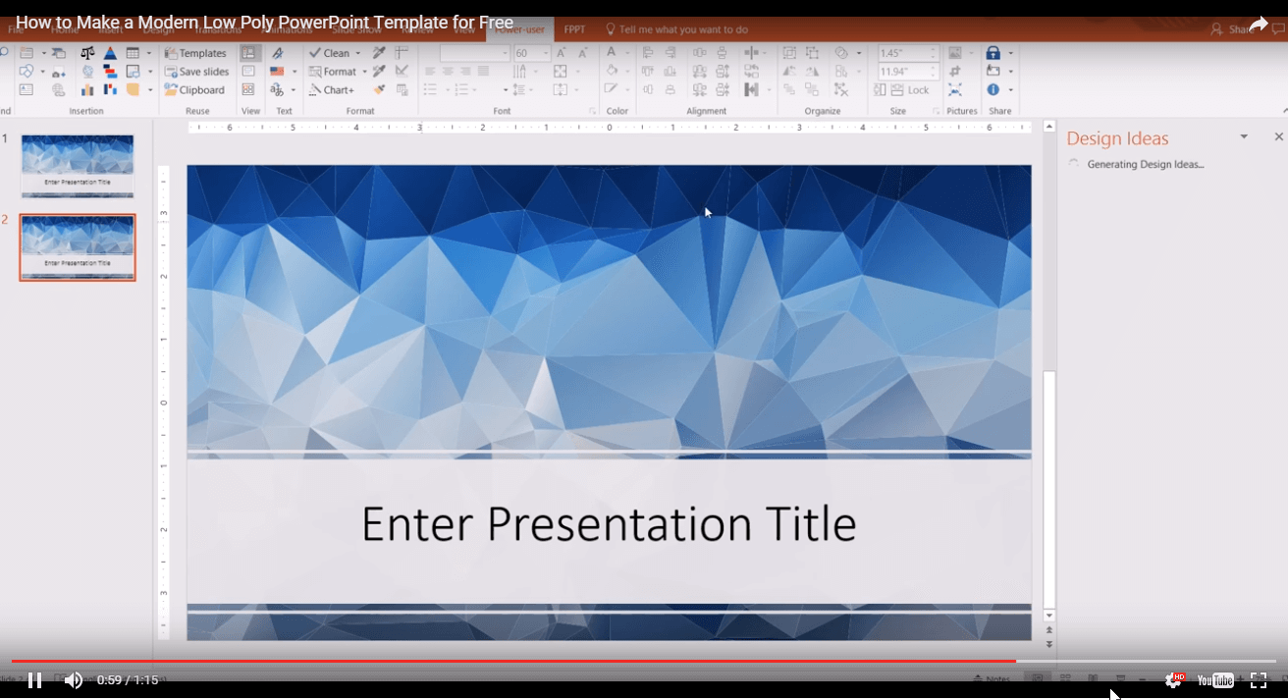This screenshot has width=1288, height=700.
Task: Toggle the Normal view button in View group
Action: (249, 53)
